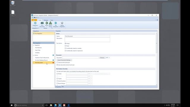
Task: Click the Integration ribbon icon
Action: click(35, 23)
